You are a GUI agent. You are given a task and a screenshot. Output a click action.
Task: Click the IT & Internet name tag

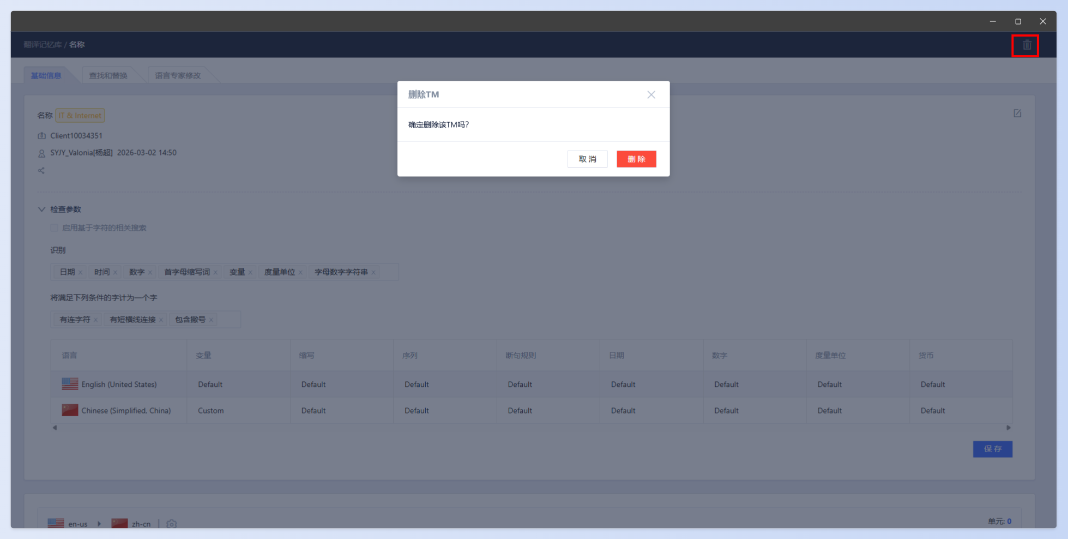(80, 115)
